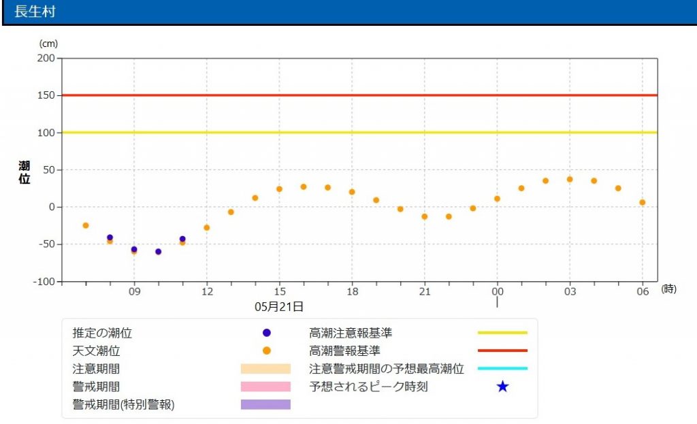The width and height of the screenshot is (697, 424).
Task: Click the 予想されるピーク時刻 legend label
Action: tap(368, 386)
